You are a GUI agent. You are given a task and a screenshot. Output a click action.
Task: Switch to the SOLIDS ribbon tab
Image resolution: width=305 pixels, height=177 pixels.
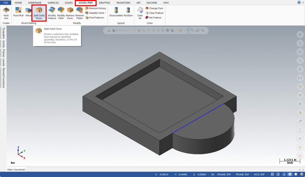pos(69,3)
